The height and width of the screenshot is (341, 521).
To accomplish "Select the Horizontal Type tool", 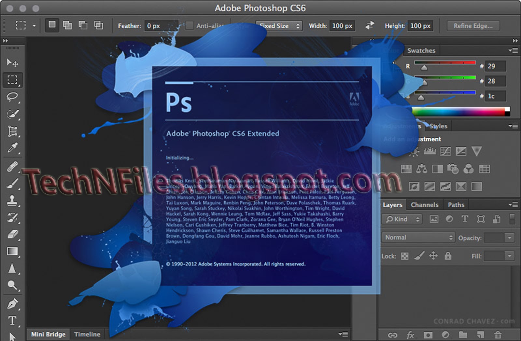I will pos(12,321).
